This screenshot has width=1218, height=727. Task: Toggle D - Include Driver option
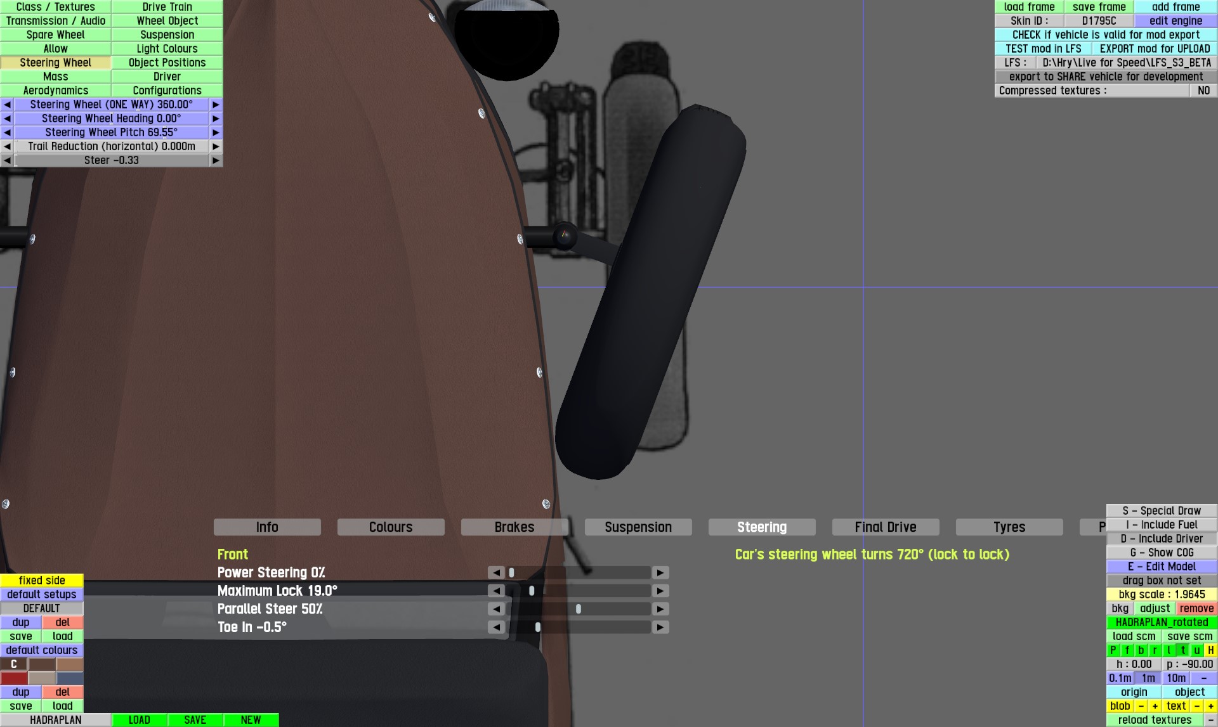pos(1161,539)
